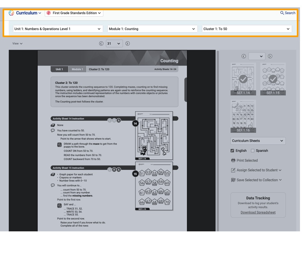Click Activity Sheet 14 speech bubble icon
Screen dimensions: 307x256
click(53, 131)
